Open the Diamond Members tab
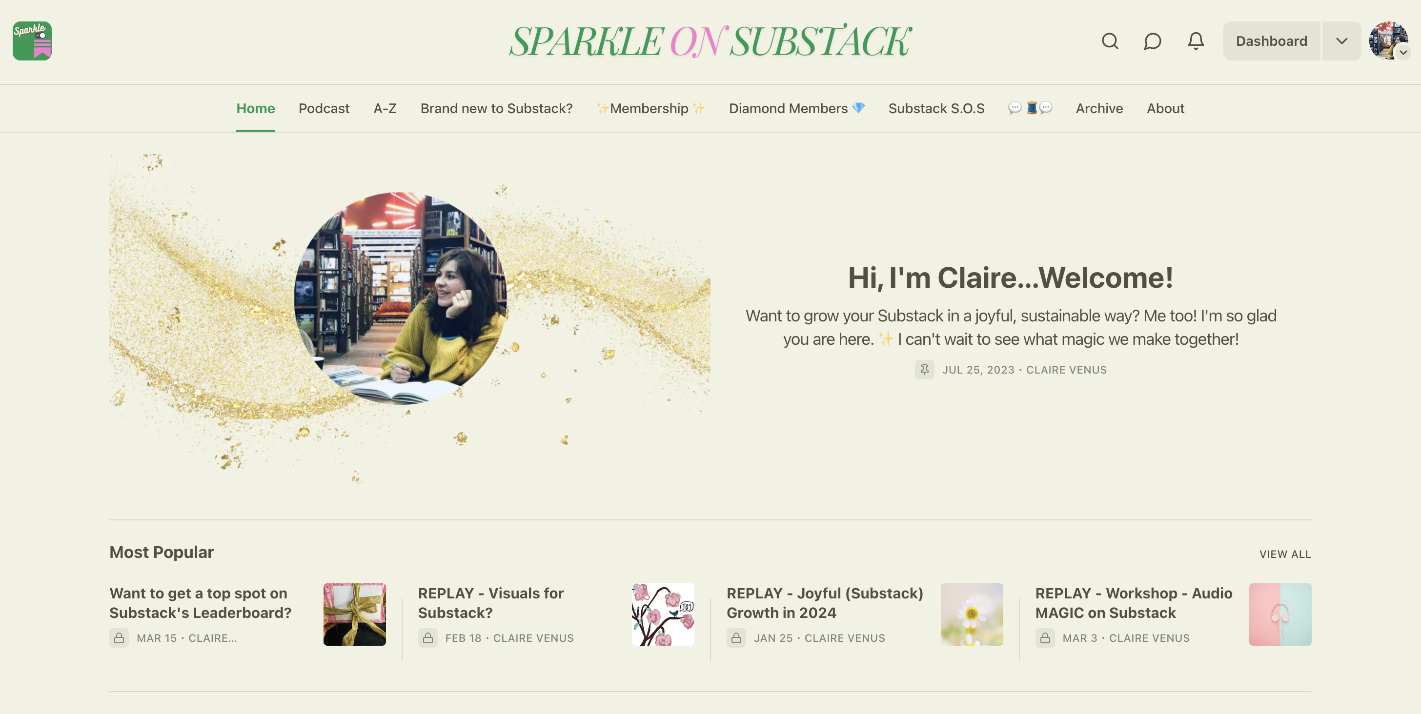 click(x=796, y=109)
